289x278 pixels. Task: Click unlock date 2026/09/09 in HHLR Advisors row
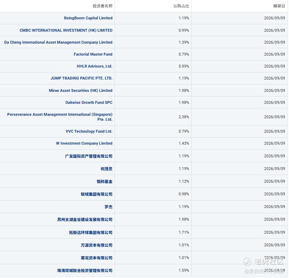[x=275, y=66]
